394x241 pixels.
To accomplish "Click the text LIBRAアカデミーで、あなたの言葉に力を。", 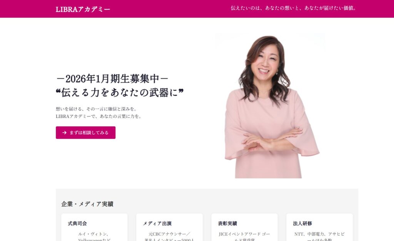I will pyautogui.click(x=99, y=116).
